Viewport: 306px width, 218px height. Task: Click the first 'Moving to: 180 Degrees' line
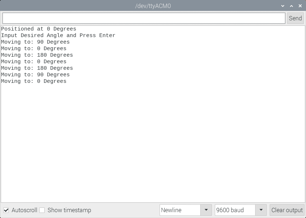click(x=37, y=55)
